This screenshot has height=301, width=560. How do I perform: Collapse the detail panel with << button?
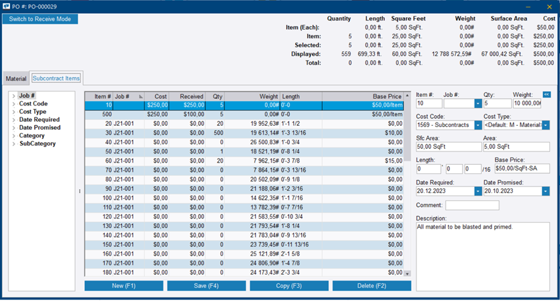click(546, 95)
